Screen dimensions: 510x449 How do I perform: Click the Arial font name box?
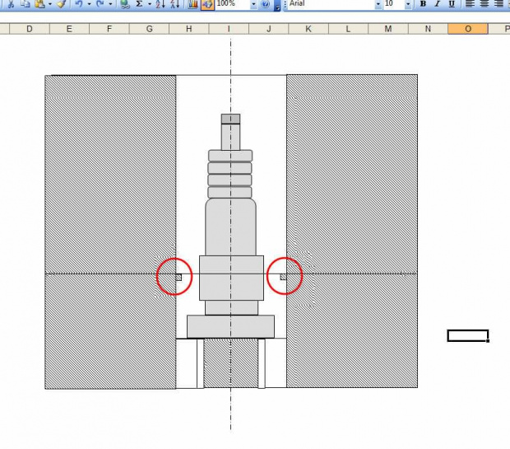pyautogui.click(x=331, y=4)
